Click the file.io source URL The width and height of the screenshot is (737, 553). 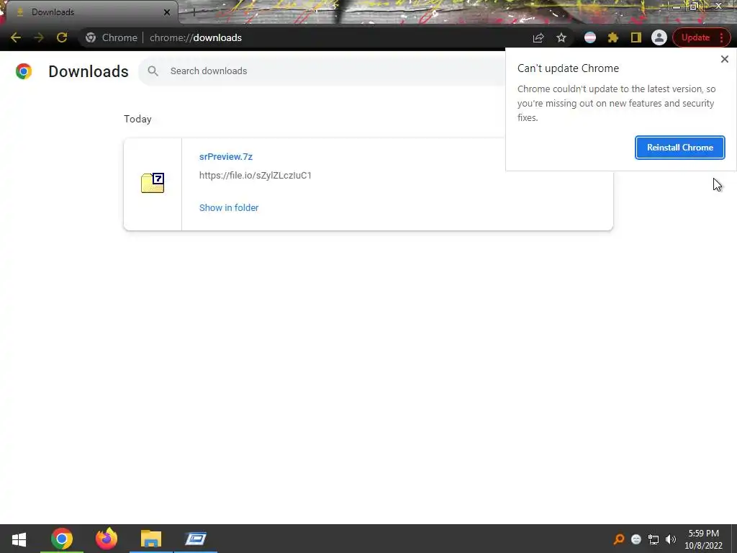click(x=256, y=176)
